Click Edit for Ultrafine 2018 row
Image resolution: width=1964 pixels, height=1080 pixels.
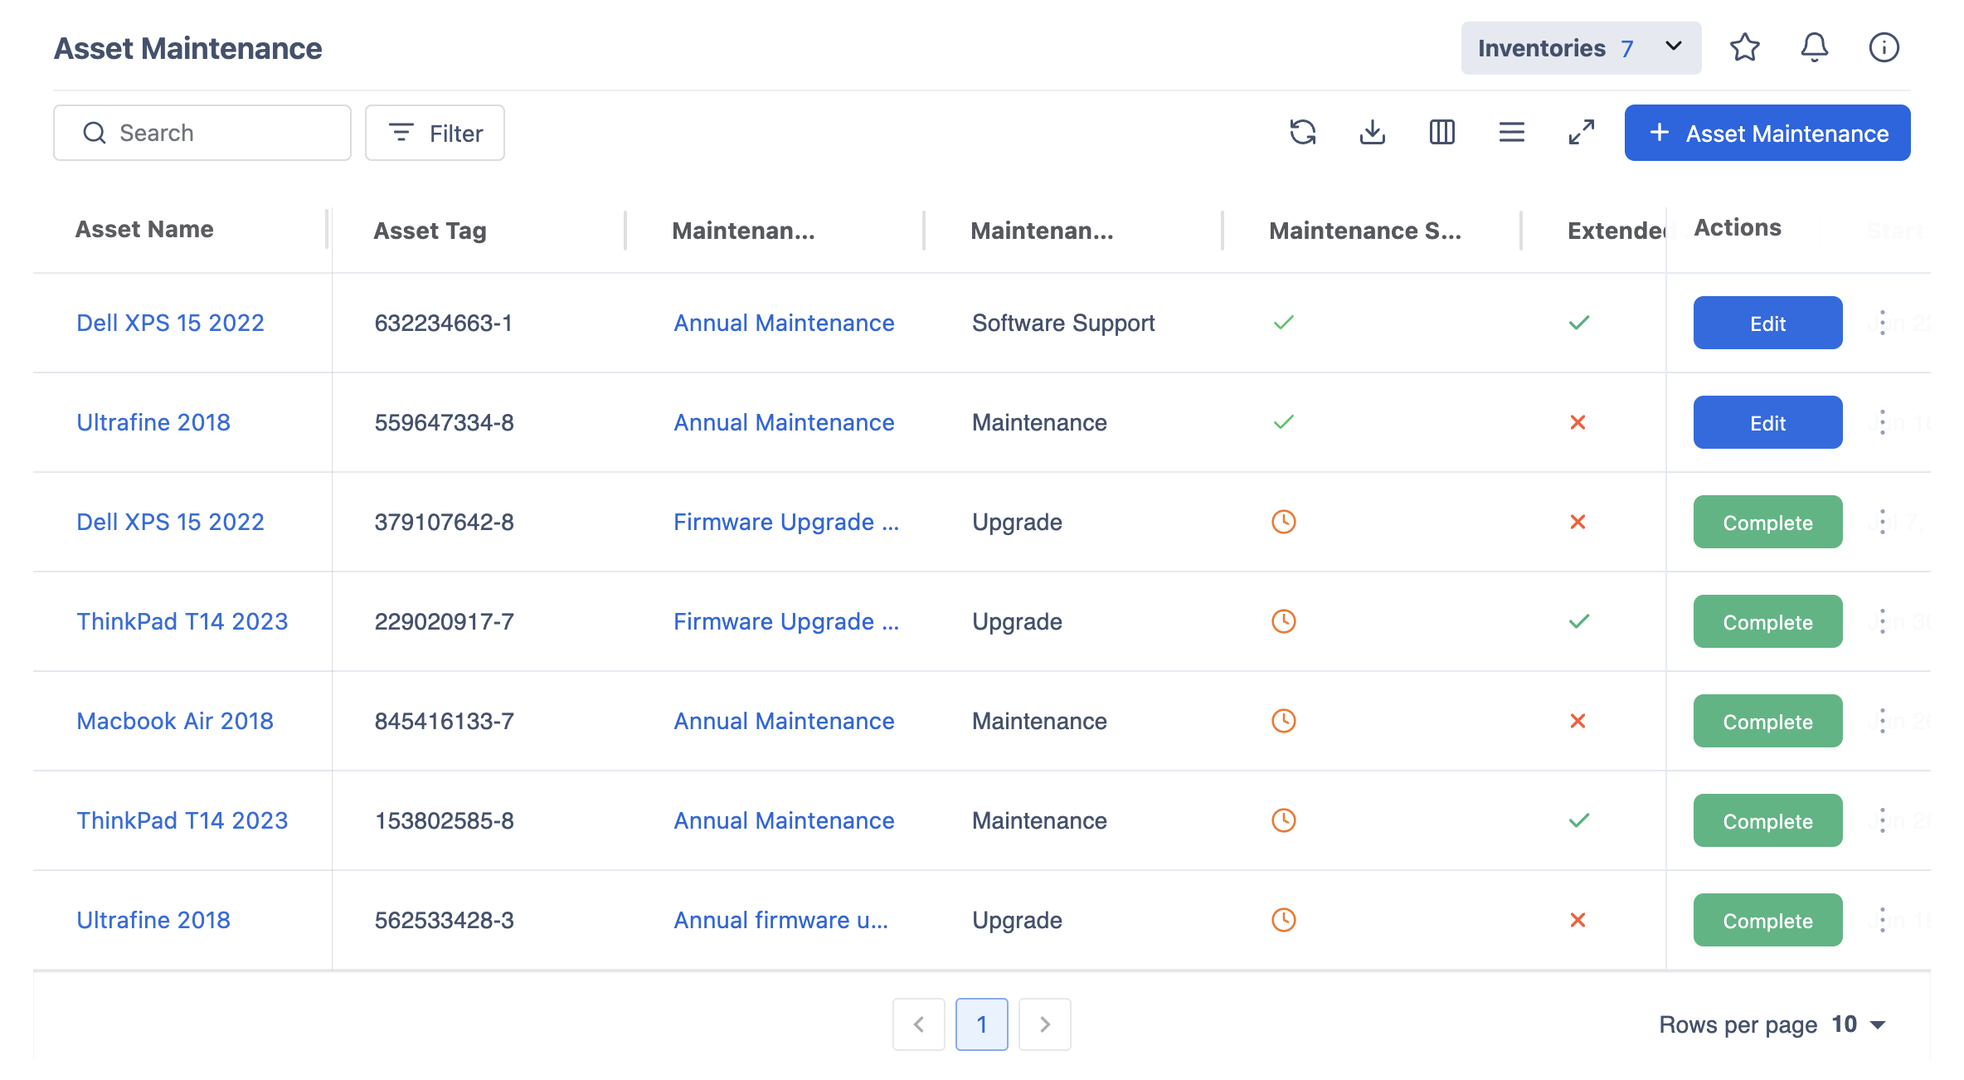[1768, 422]
